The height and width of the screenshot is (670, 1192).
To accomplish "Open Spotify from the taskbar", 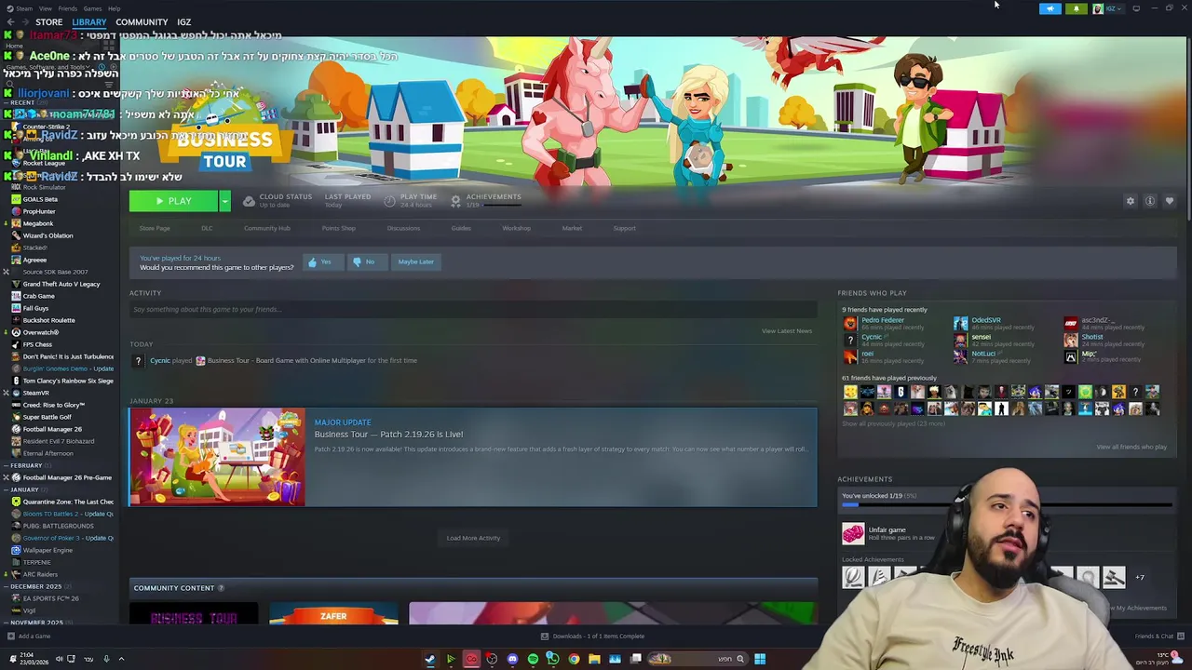I will [533, 659].
